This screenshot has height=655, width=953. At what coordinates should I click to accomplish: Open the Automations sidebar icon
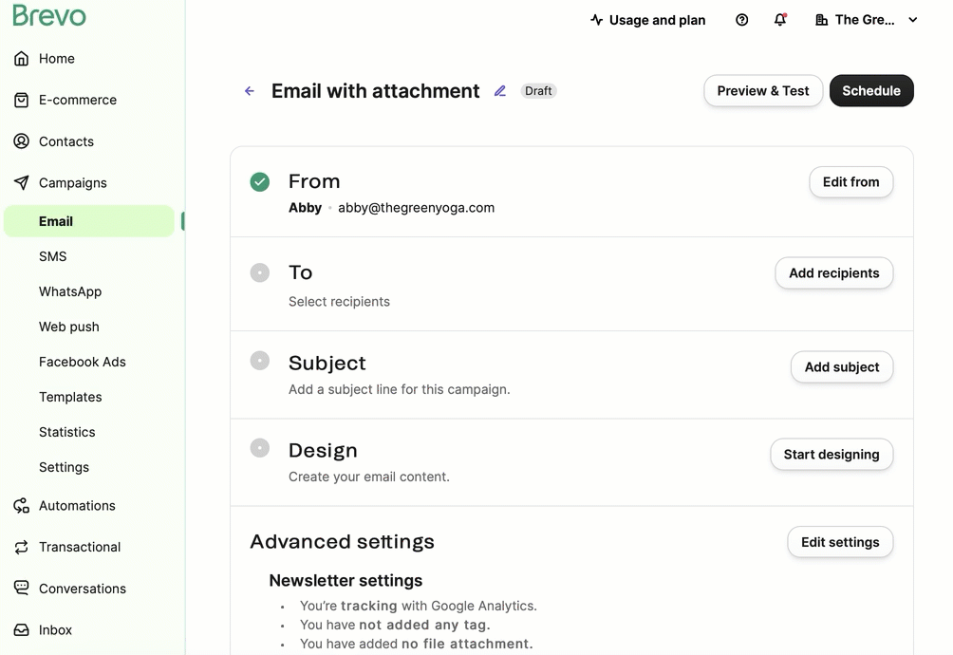(x=20, y=505)
